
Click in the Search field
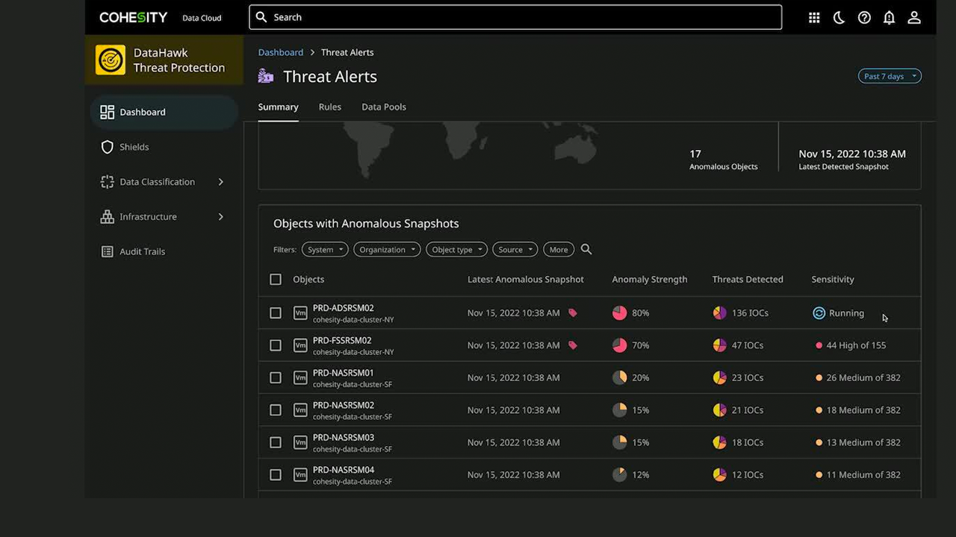515,17
